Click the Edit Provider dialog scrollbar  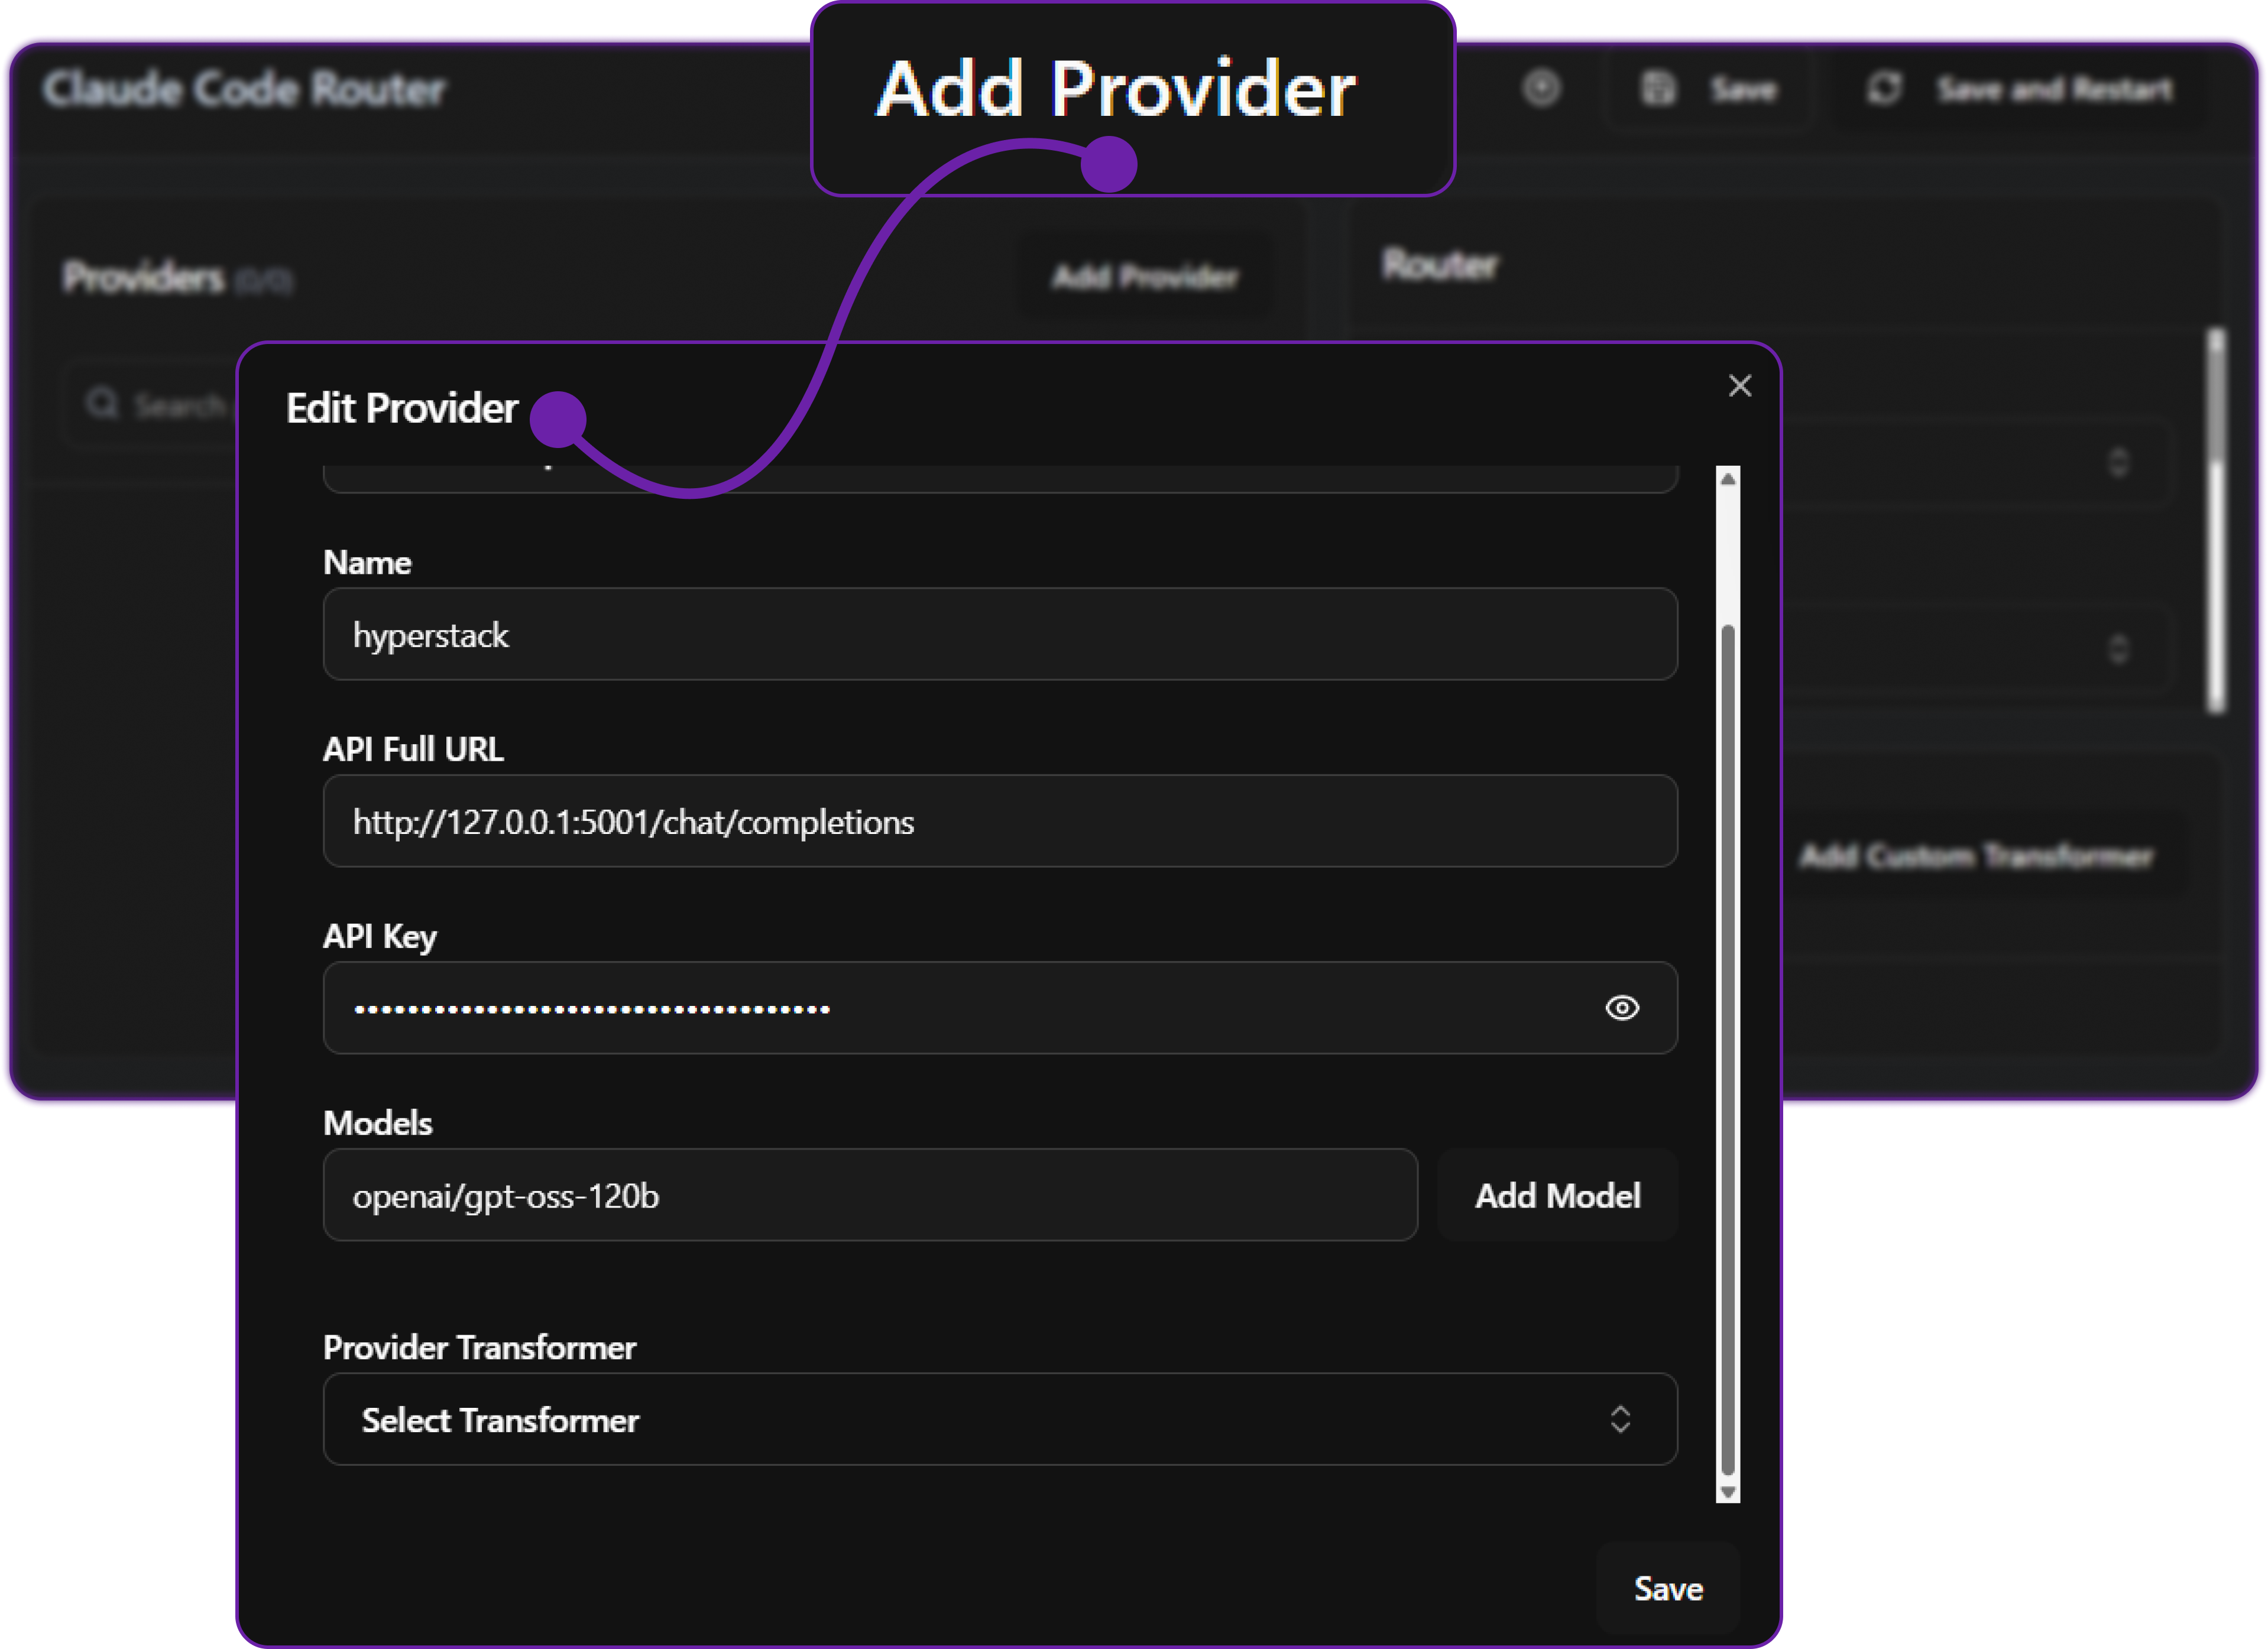tap(1727, 999)
